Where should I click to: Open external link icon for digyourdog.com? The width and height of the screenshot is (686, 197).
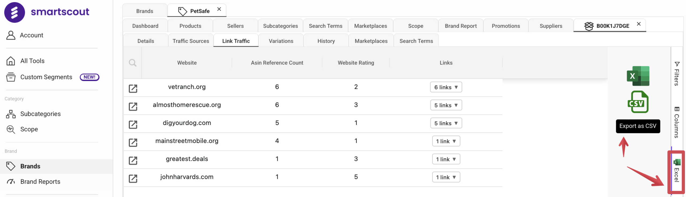tap(133, 124)
